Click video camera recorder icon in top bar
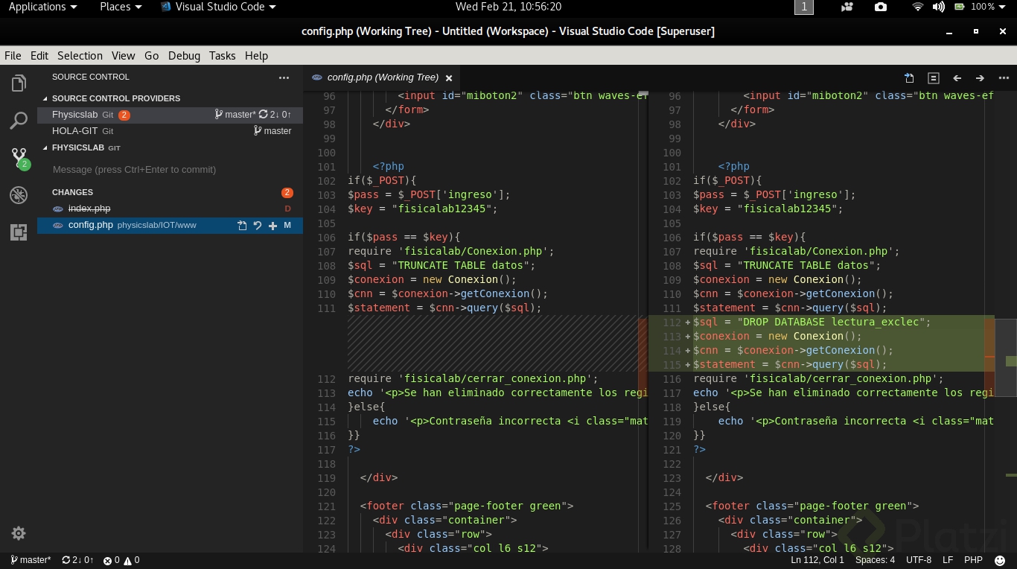 [847, 7]
